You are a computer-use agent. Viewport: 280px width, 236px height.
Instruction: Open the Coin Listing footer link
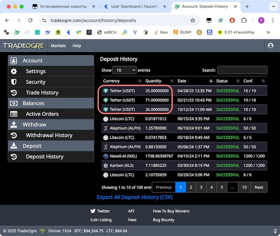pos(101,220)
